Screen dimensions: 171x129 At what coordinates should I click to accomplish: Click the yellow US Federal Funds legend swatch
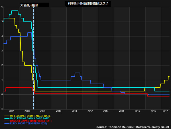7,116
